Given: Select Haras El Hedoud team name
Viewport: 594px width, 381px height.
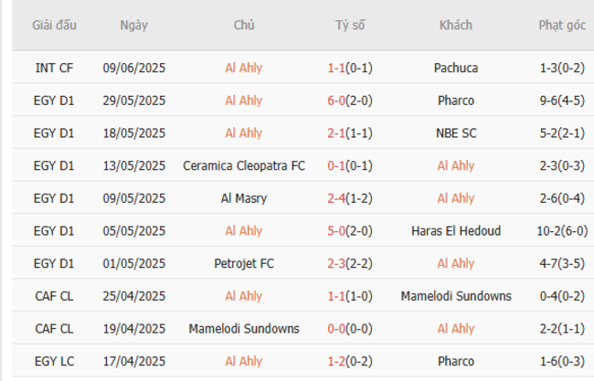Looking at the screenshot, I should tap(456, 231).
